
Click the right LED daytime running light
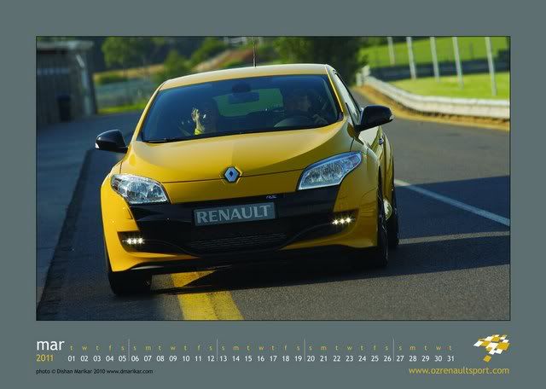[342, 221]
